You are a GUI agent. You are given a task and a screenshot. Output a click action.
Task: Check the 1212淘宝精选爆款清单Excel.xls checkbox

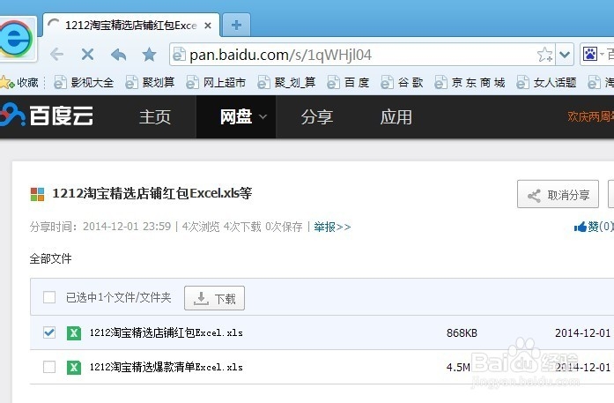pyautogui.click(x=49, y=367)
